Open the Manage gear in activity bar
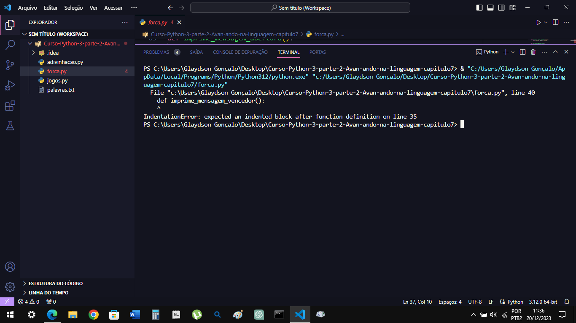This screenshot has height=323, width=576. click(x=10, y=287)
